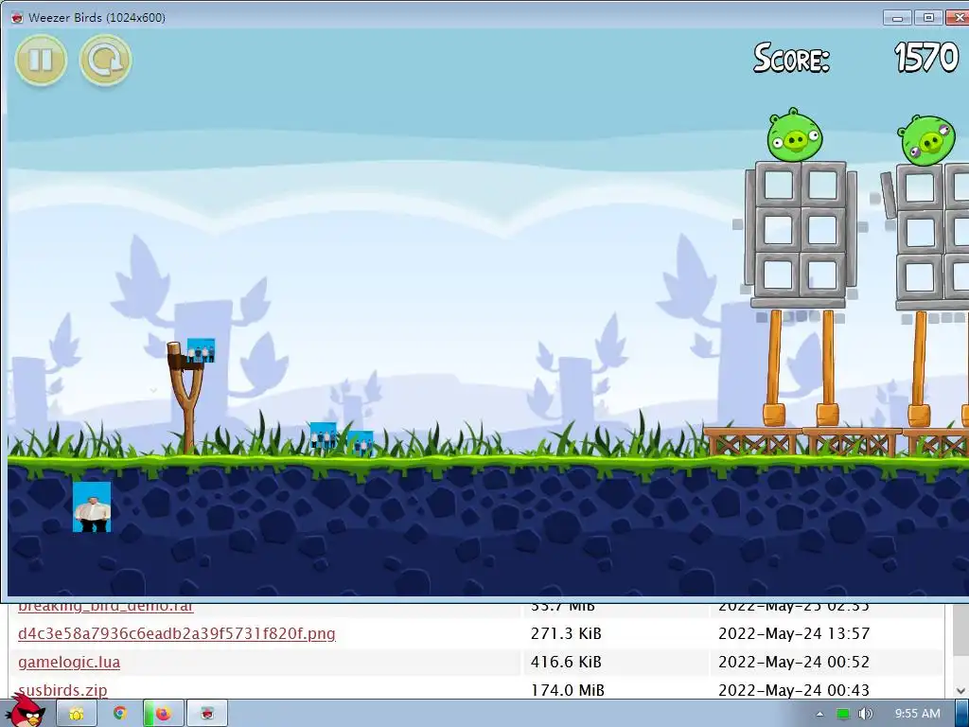Image resolution: width=969 pixels, height=727 pixels.
Task: Click the man in white shirt sprite
Action: pyautogui.click(x=92, y=507)
